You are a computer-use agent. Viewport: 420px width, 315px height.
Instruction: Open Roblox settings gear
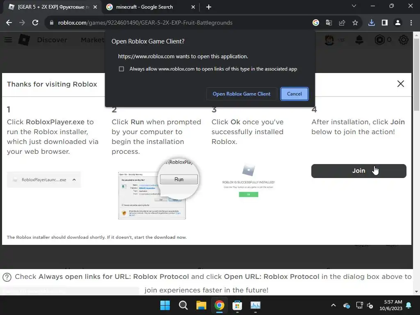pyautogui.click(x=404, y=40)
